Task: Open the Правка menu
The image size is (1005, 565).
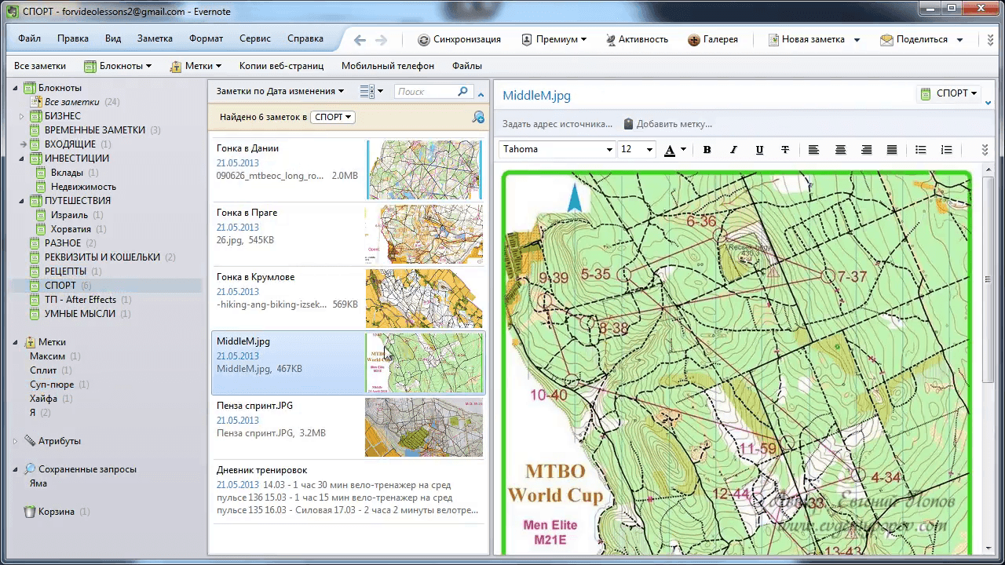Action: tap(73, 39)
